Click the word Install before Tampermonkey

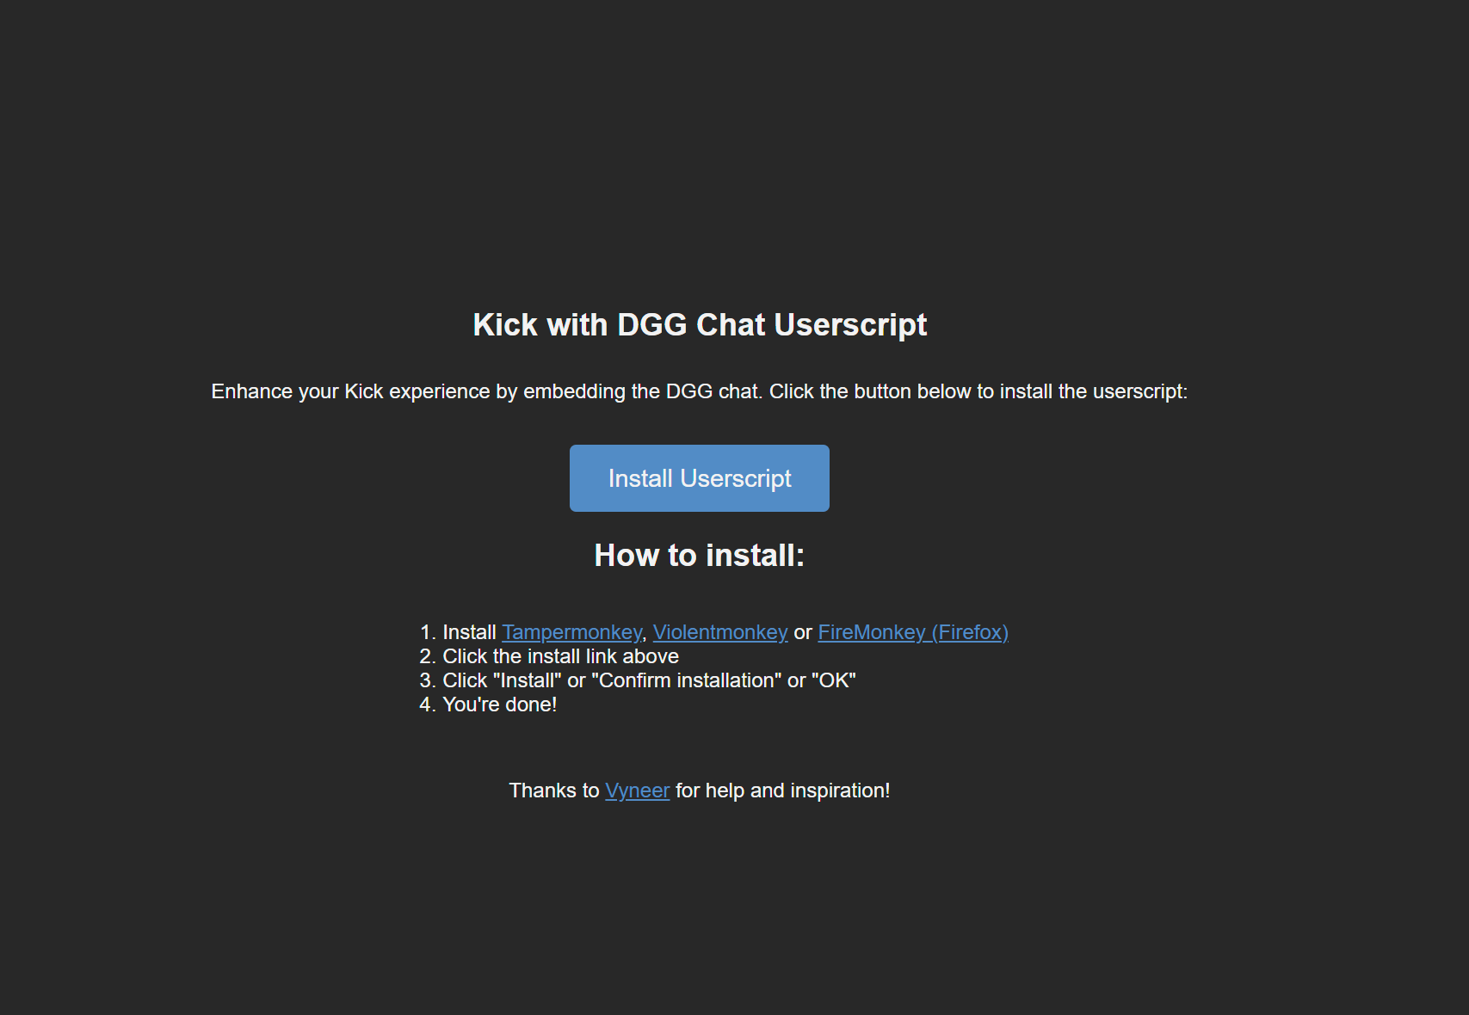(x=469, y=632)
